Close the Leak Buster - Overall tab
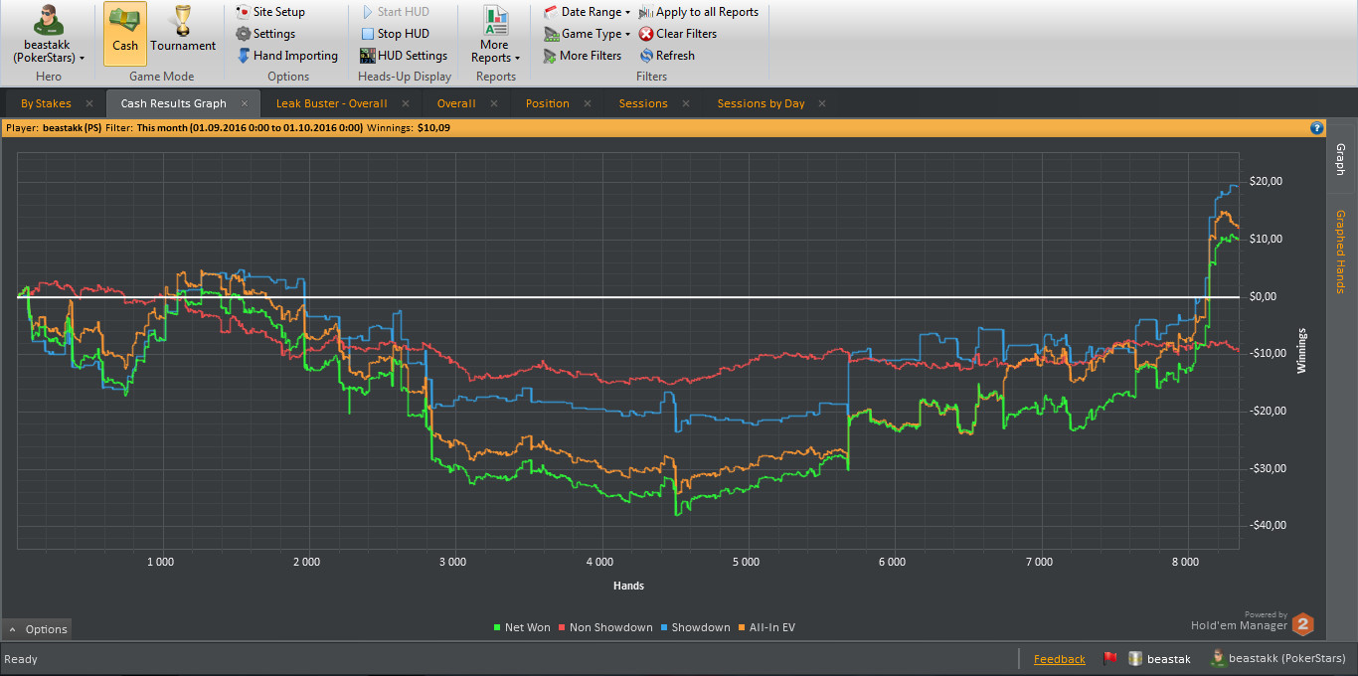1358x676 pixels. [406, 103]
